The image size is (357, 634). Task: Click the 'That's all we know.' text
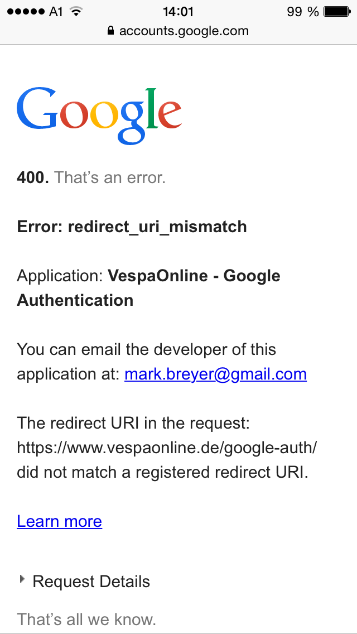(x=86, y=619)
